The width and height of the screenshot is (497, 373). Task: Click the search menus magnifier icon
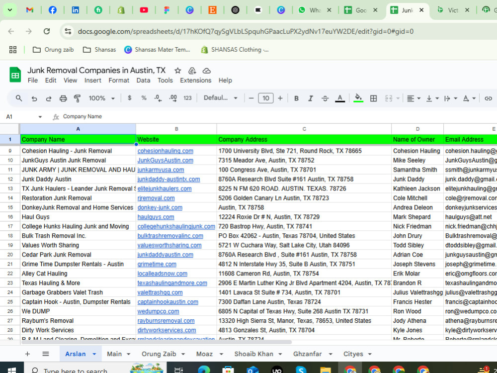19,98
